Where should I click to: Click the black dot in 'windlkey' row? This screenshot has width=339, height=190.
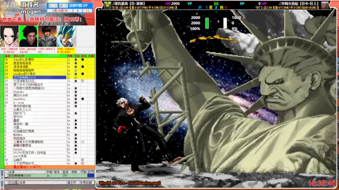pyautogui.click(x=83, y=99)
